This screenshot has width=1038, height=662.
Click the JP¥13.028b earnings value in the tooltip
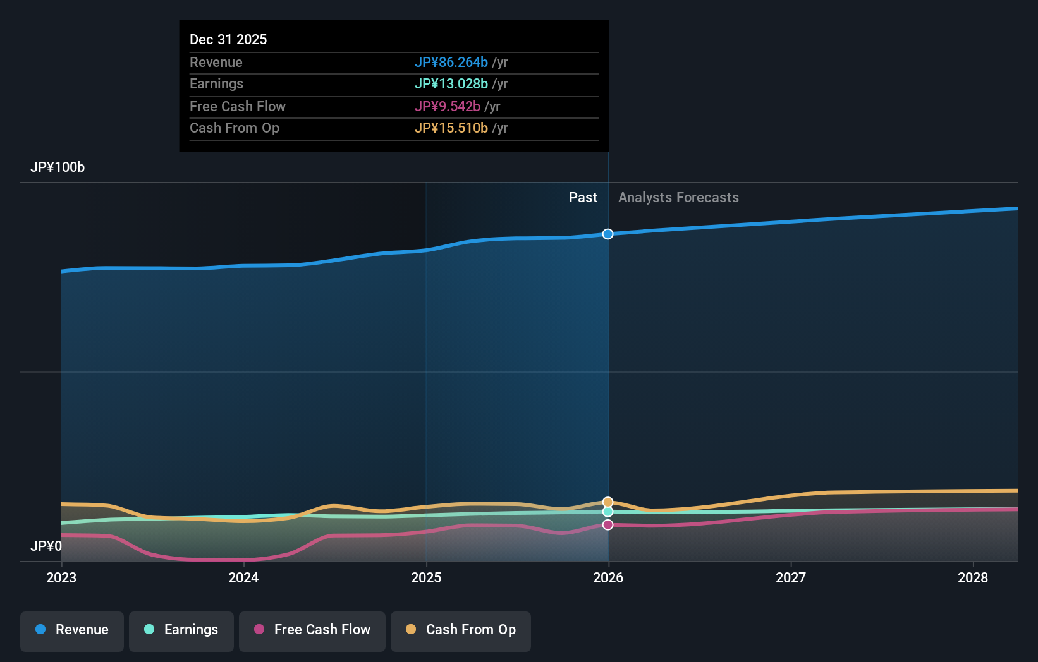pos(451,83)
